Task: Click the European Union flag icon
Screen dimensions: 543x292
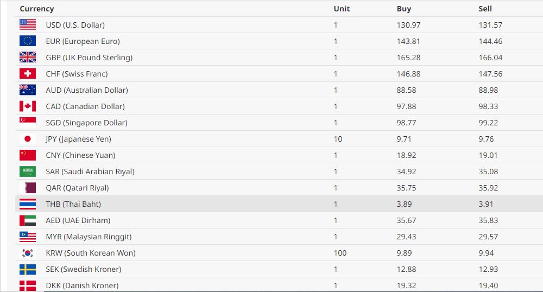Action: [x=28, y=41]
